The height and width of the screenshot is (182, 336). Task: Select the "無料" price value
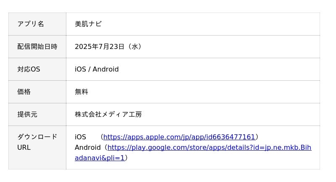pos(81,92)
